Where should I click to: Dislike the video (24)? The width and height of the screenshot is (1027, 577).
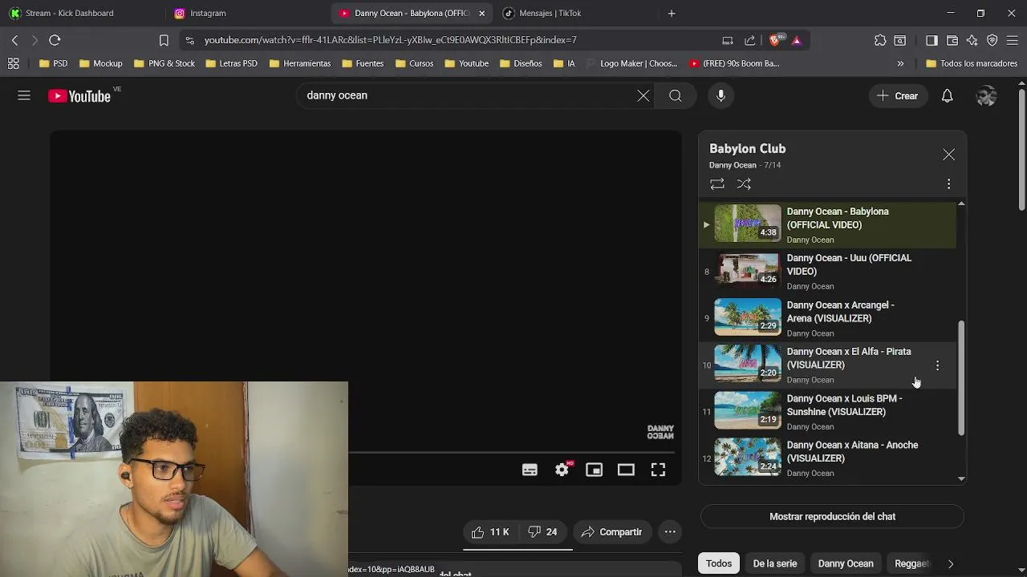coord(543,531)
